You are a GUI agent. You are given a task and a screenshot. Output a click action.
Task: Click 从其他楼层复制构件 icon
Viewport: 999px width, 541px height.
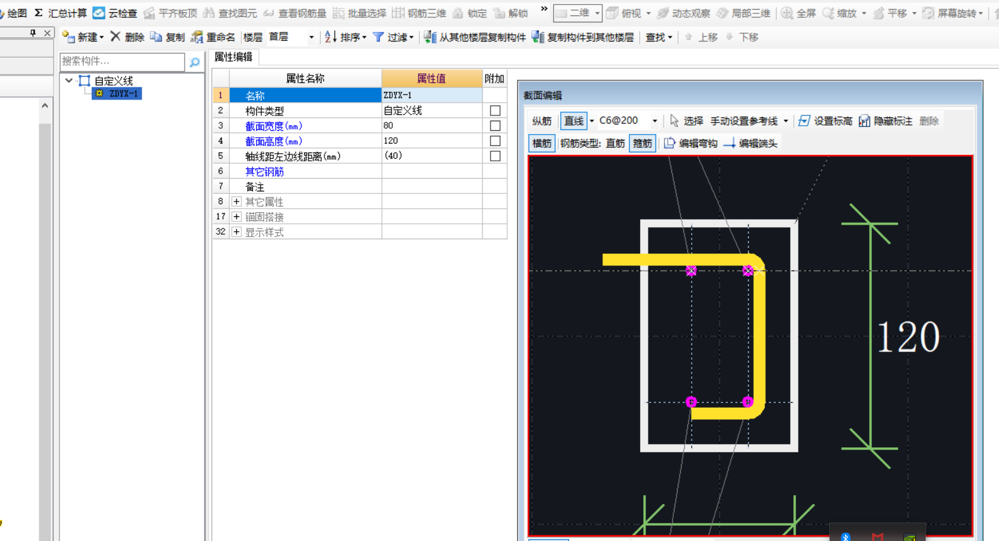(x=430, y=37)
